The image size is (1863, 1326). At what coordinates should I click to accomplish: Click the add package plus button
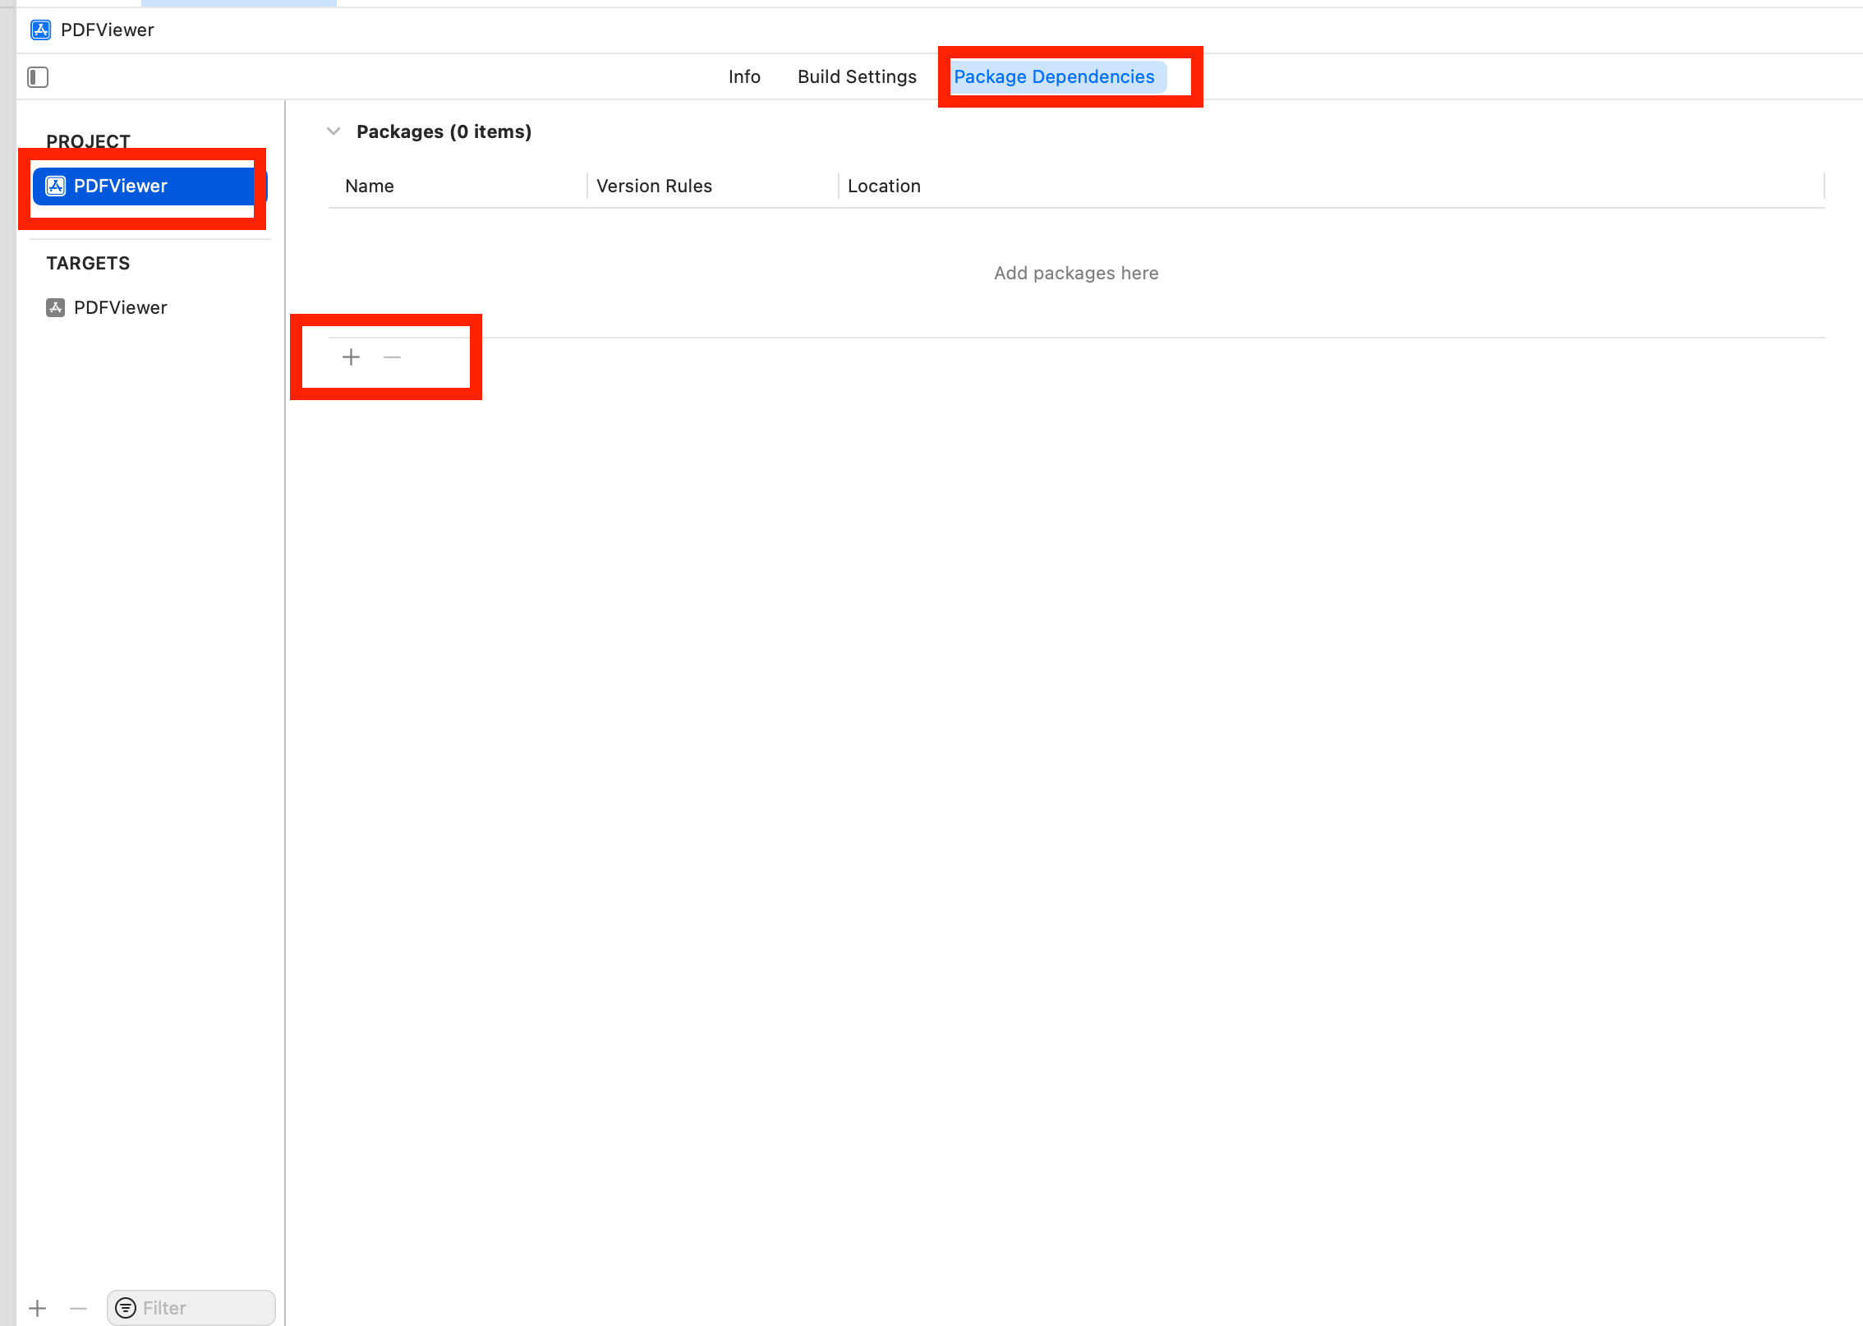[351, 357]
